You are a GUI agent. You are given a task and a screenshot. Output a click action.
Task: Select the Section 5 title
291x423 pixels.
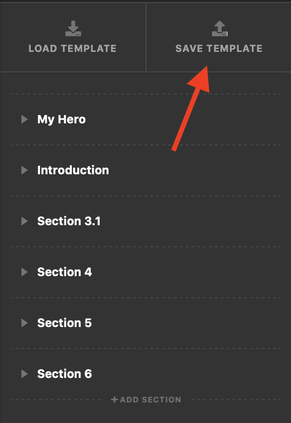pyautogui.click(x=64, y=323)
